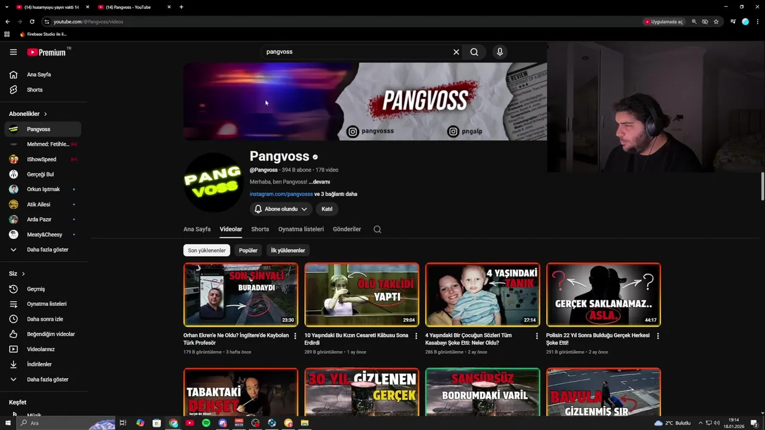This screenshot has width=765, height=430.
Task: Start voice search with the microphone icon
Action: click(500, 52)
